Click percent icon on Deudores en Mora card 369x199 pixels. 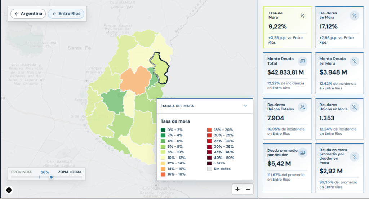(x=355, y=16)
